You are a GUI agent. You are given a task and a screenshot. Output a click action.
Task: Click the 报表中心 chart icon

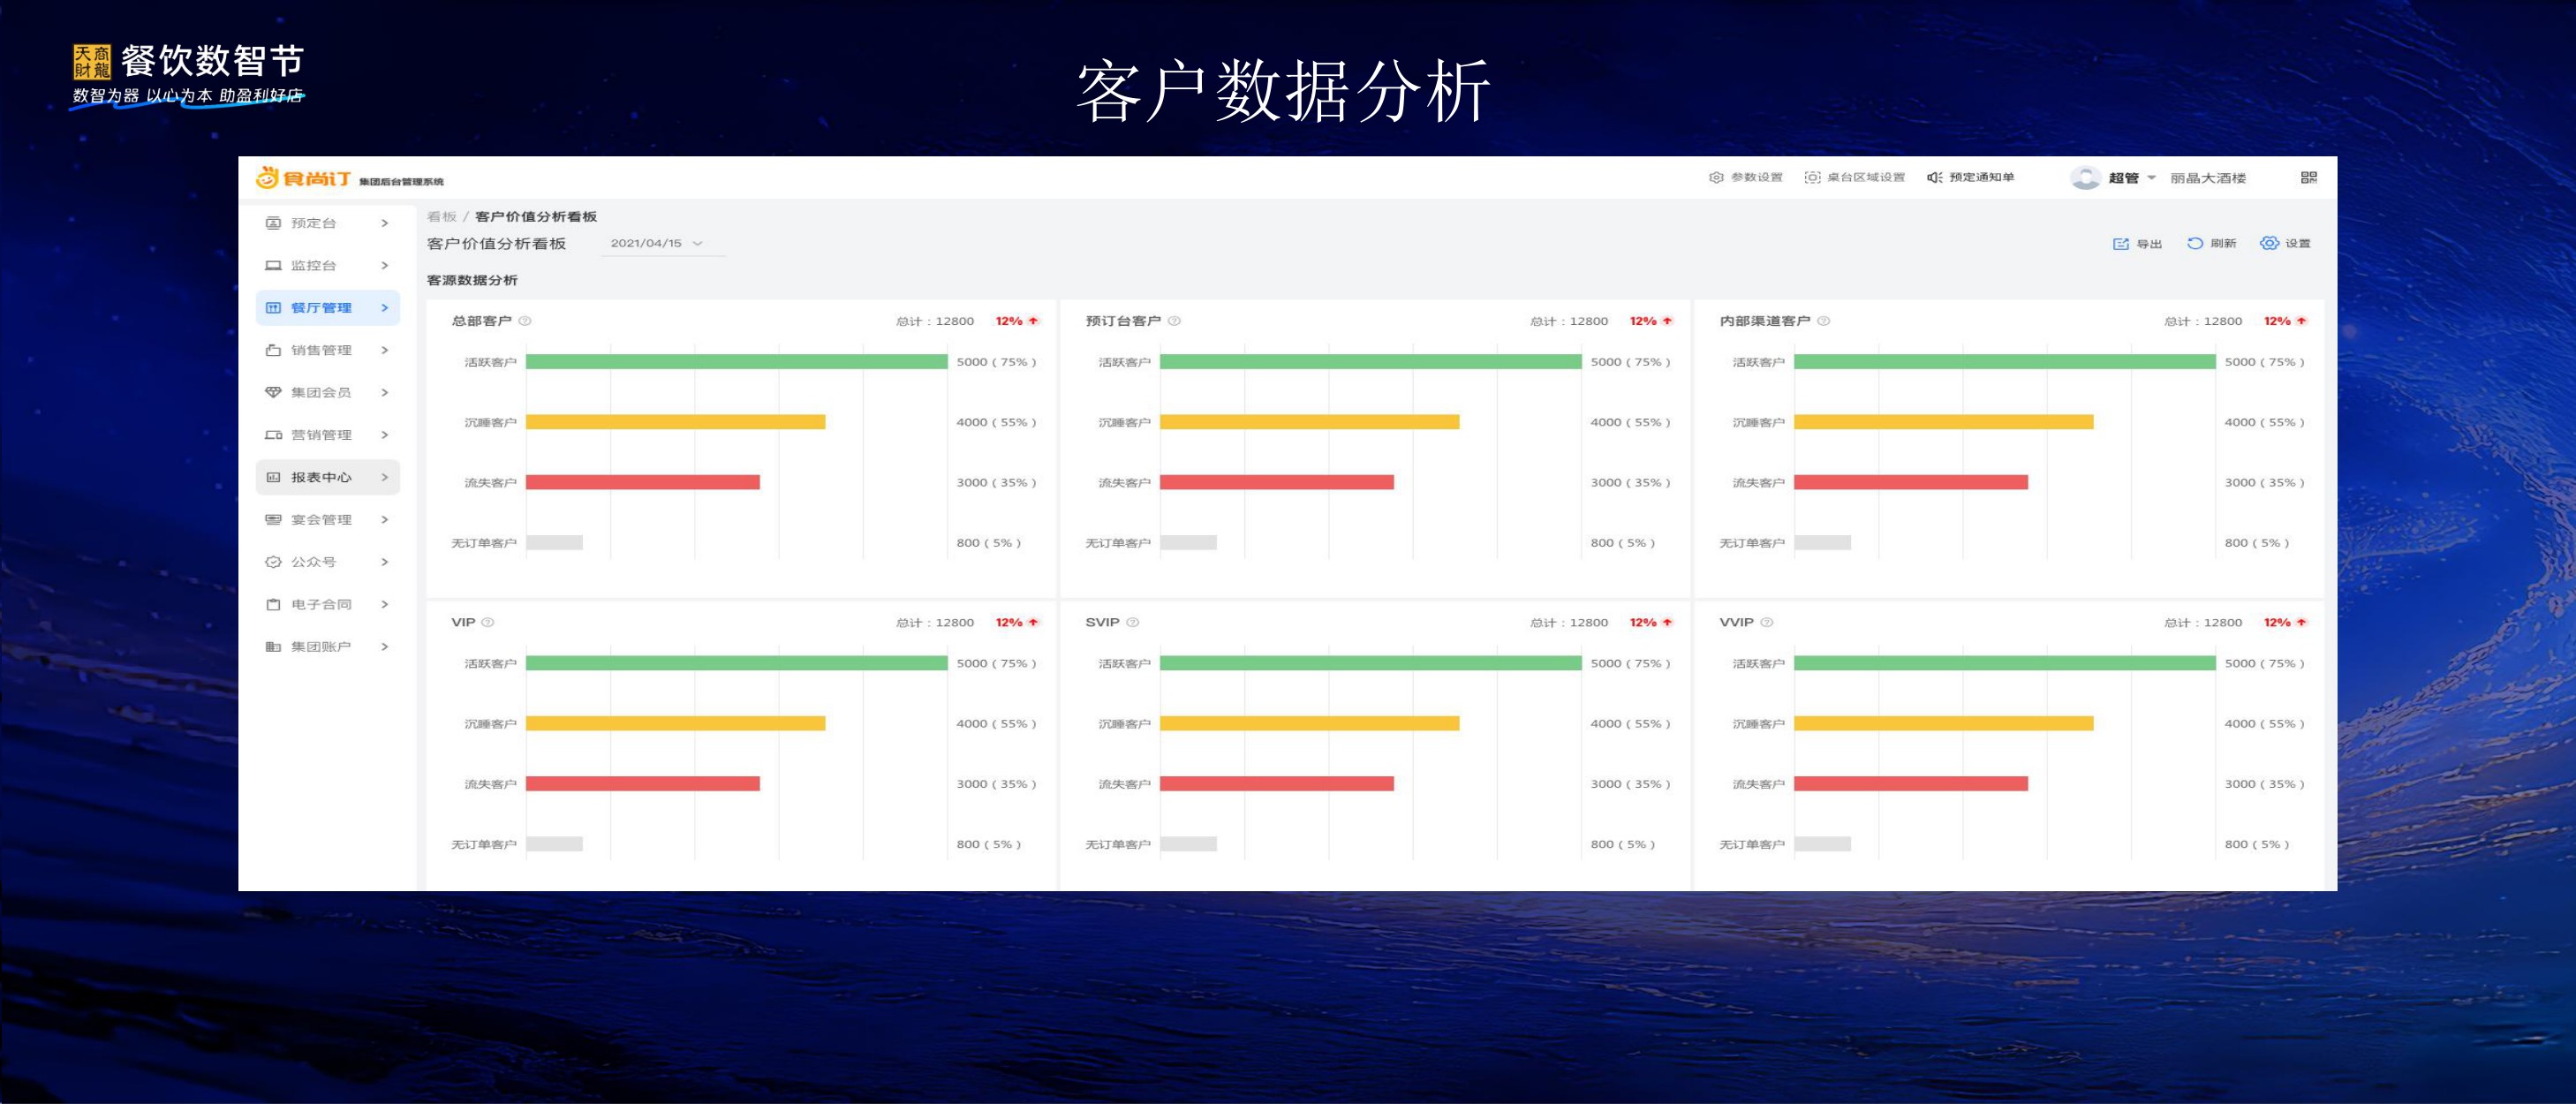[273, 477]
